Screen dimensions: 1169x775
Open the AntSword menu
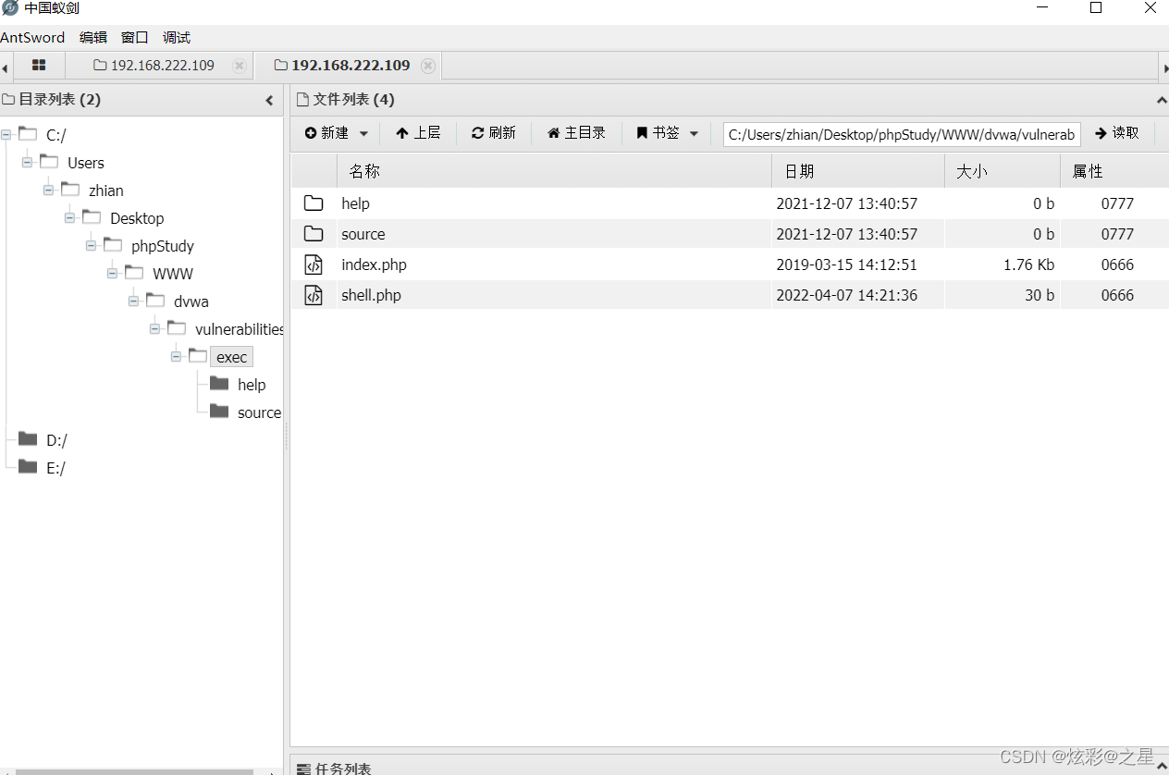(32, 38)
